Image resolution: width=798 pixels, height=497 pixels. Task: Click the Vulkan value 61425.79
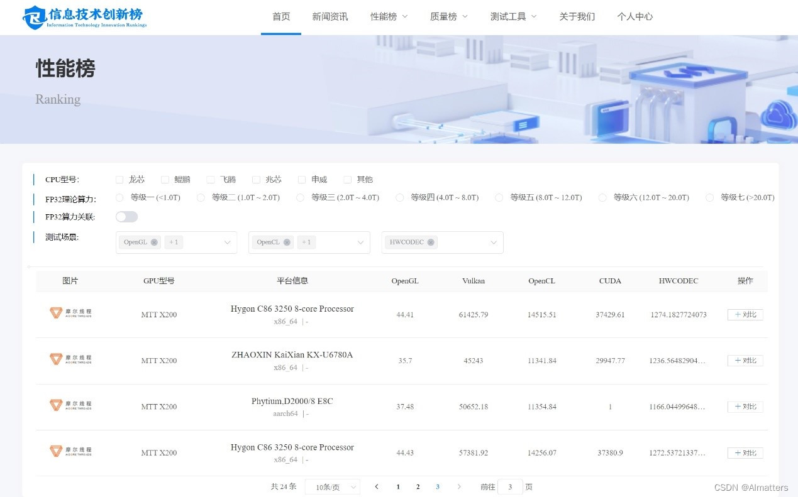coord(474,315)
